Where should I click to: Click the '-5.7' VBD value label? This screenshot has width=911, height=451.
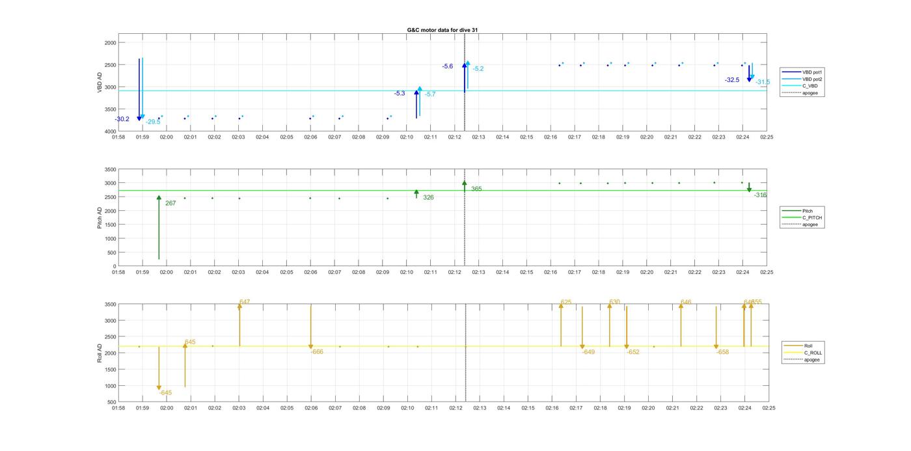[x=430, y=95]
